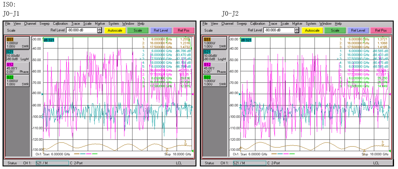Image resolution: width=398 pixels, height=169 pixels.
Task: Open the Marker menu in the right window
Action: [x=297, y=24]
